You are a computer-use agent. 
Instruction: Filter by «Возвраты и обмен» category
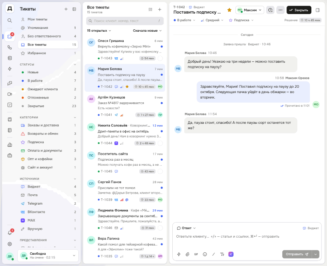48,134
